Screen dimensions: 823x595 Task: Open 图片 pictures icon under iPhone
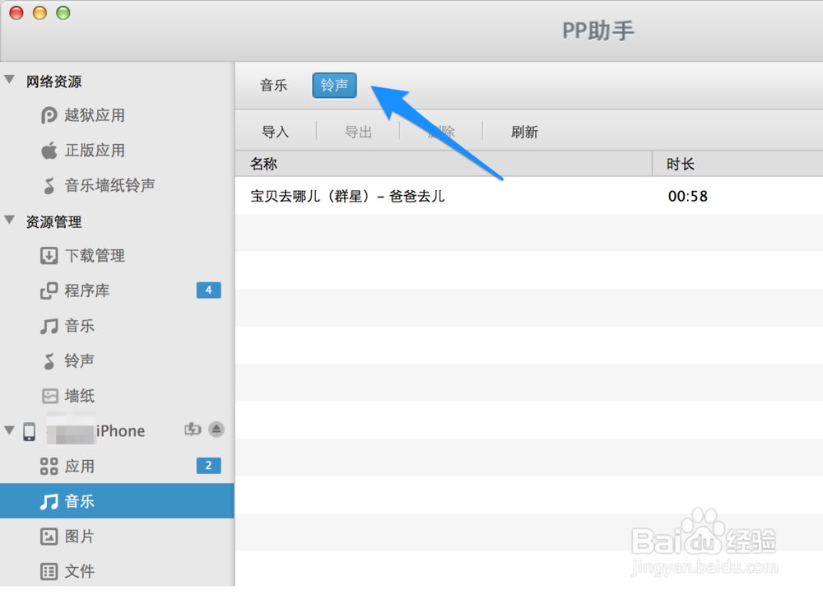(49, 537)
